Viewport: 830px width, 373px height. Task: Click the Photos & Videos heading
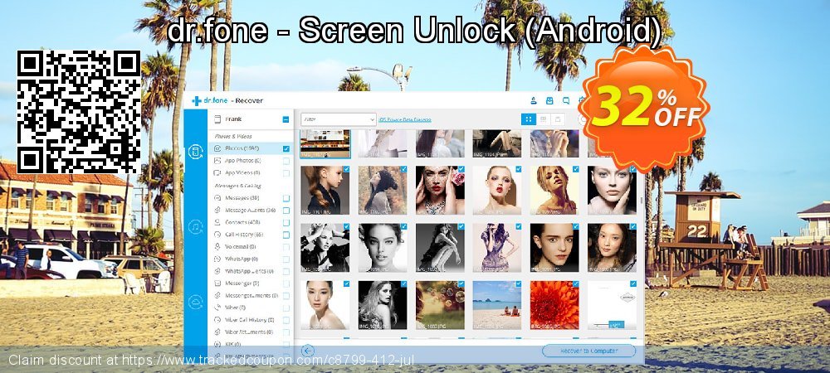(233, 136)
